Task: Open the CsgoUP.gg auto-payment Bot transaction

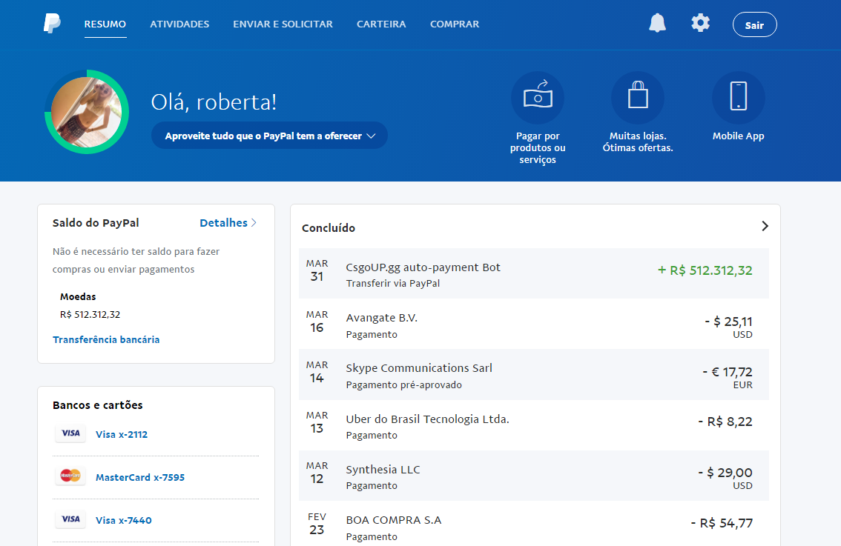Action: point(534,273)
